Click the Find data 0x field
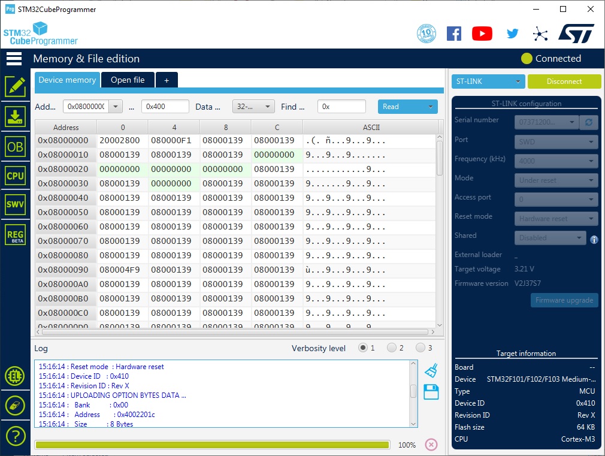This screenshot has width=605, height=456. click(x=341, y=107)
